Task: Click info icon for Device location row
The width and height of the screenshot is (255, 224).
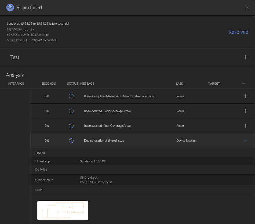Action: 71,140
